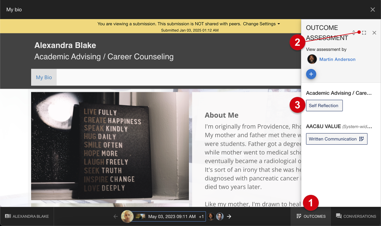
Task: Click the conversations speech-bubble icon
Action: pyautogui.click(x=339, y=216)
